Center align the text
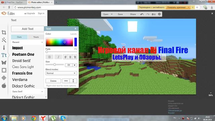The image size is (215, 121). (70, 57)
